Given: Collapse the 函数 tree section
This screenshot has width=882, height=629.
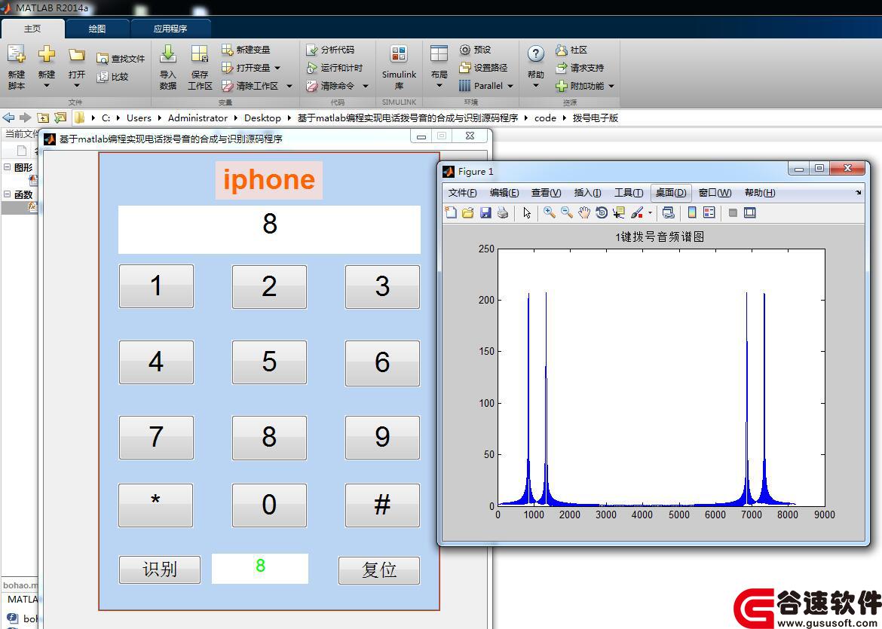Looking at the screenshot, I should click(8, 194).
